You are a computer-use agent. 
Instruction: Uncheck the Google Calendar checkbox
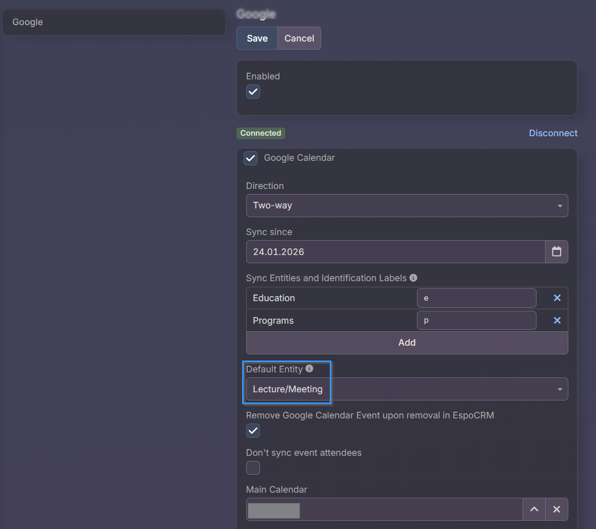point(251,158)
